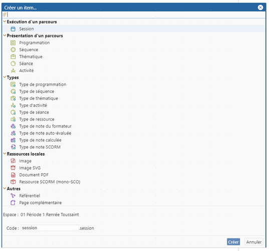This screenshot has width=269, height=251.
Task: Click the Programmation icon
Action: (13, 43)
